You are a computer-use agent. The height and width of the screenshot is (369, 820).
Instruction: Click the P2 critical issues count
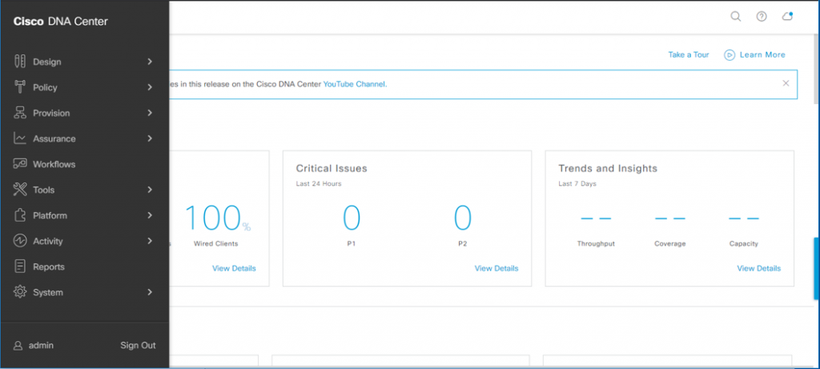(x=463, y=219)
